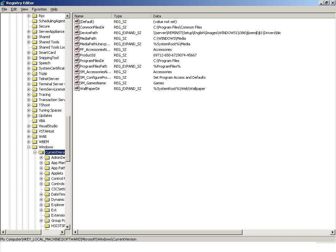Click the ProductId data 69712-650-6729074-45667

[x=175, y=55]
